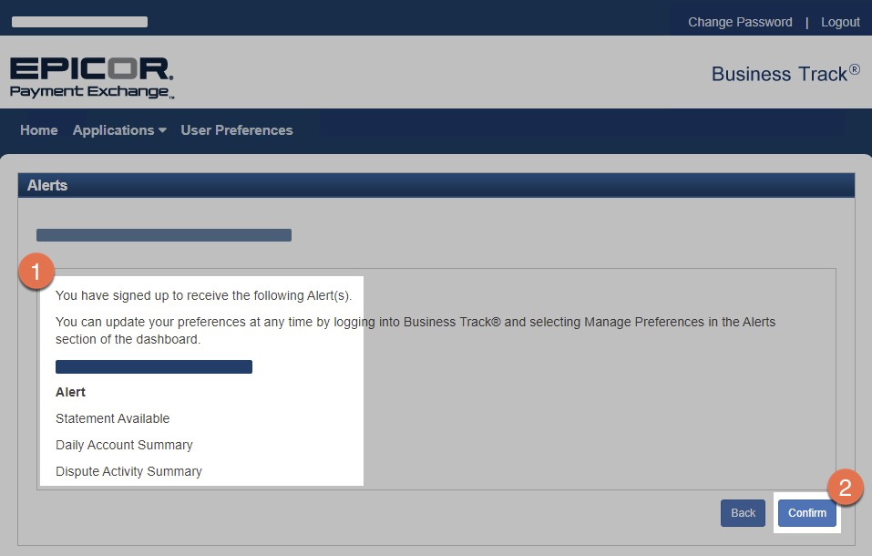Click the orange number 1 callout badge
872x556 pixels.
click(36, 272)
